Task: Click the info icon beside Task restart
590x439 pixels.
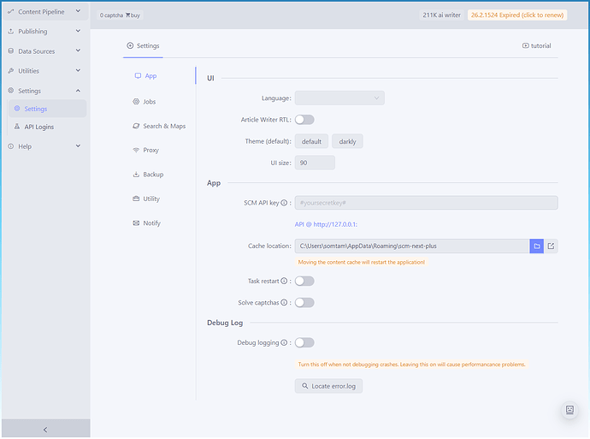Action: tap(284, 281)
